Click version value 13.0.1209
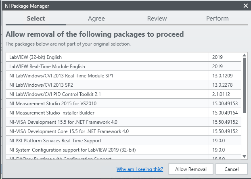This screenshot has height=179, width=251. pos(222,76)
